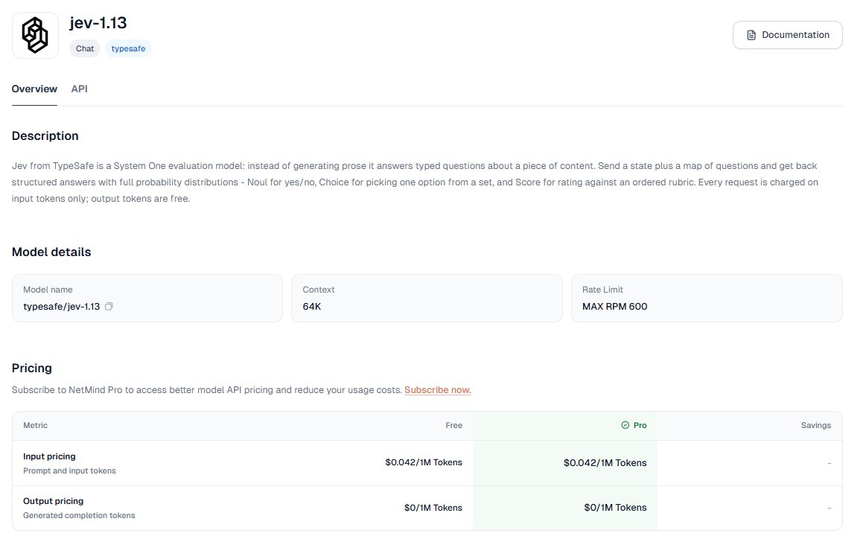Image resolution: width=866 pixels, height=539 pixels.
Task: Click the Chat tag
Action: pos(85,48)
